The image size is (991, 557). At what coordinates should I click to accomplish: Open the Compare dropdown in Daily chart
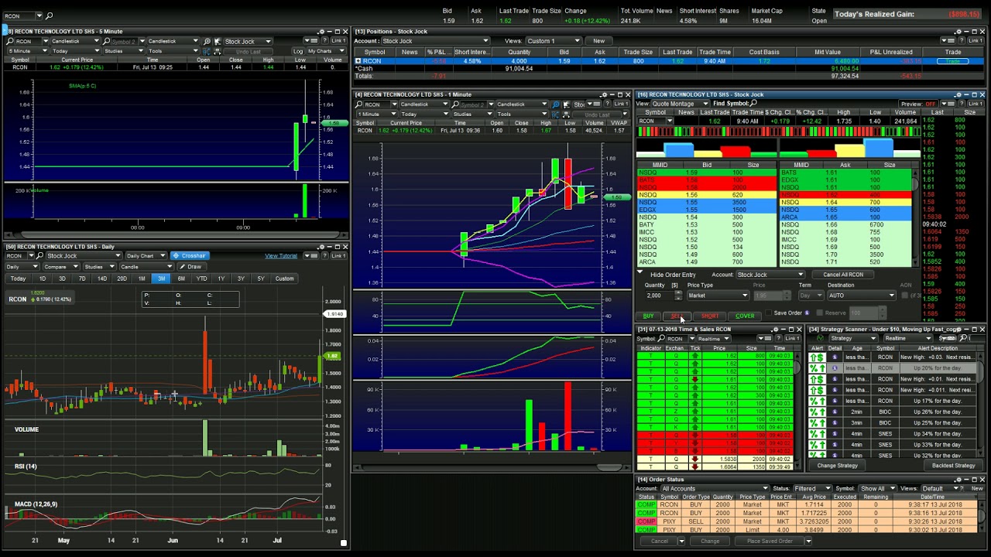click(x=60, y=267)
